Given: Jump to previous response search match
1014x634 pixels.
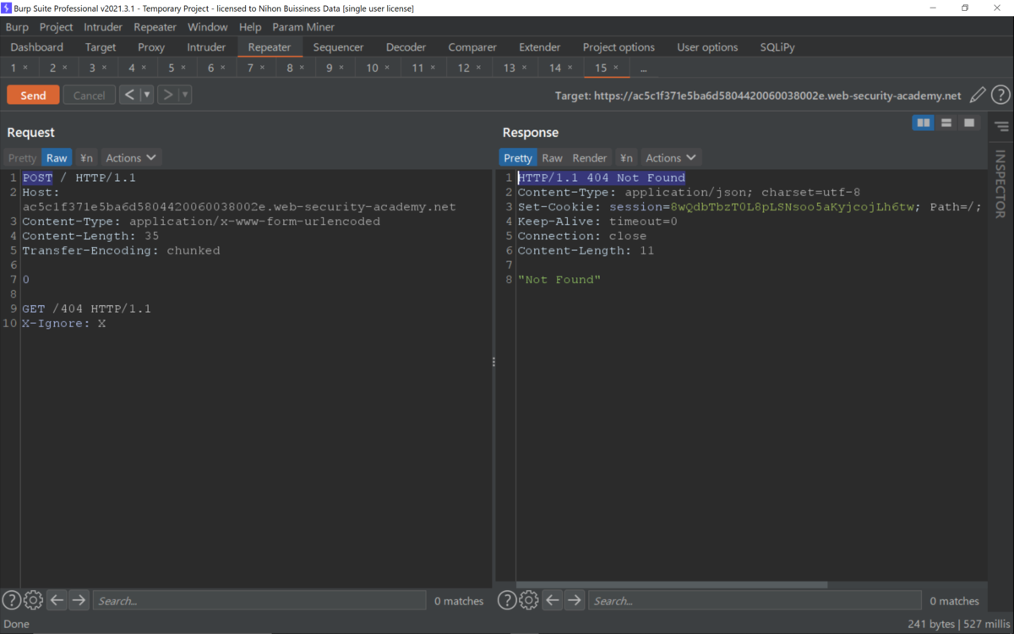Looking at the screenshot, I should point(552,600).
